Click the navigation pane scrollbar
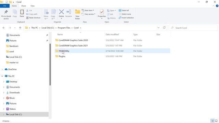This screenshot has width=219, height=123. click(50, 65)
